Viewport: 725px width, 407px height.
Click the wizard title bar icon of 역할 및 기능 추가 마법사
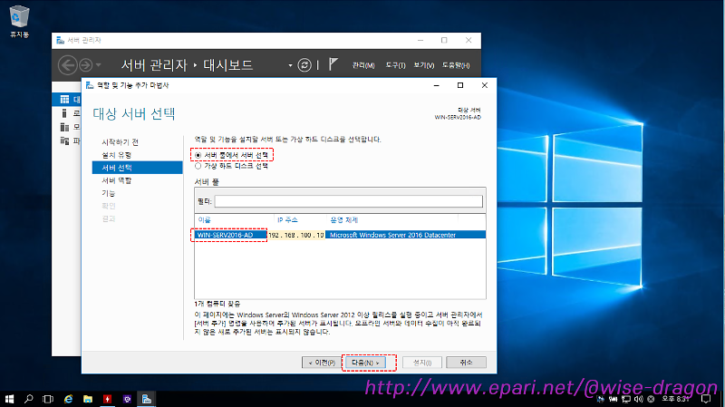90,85
